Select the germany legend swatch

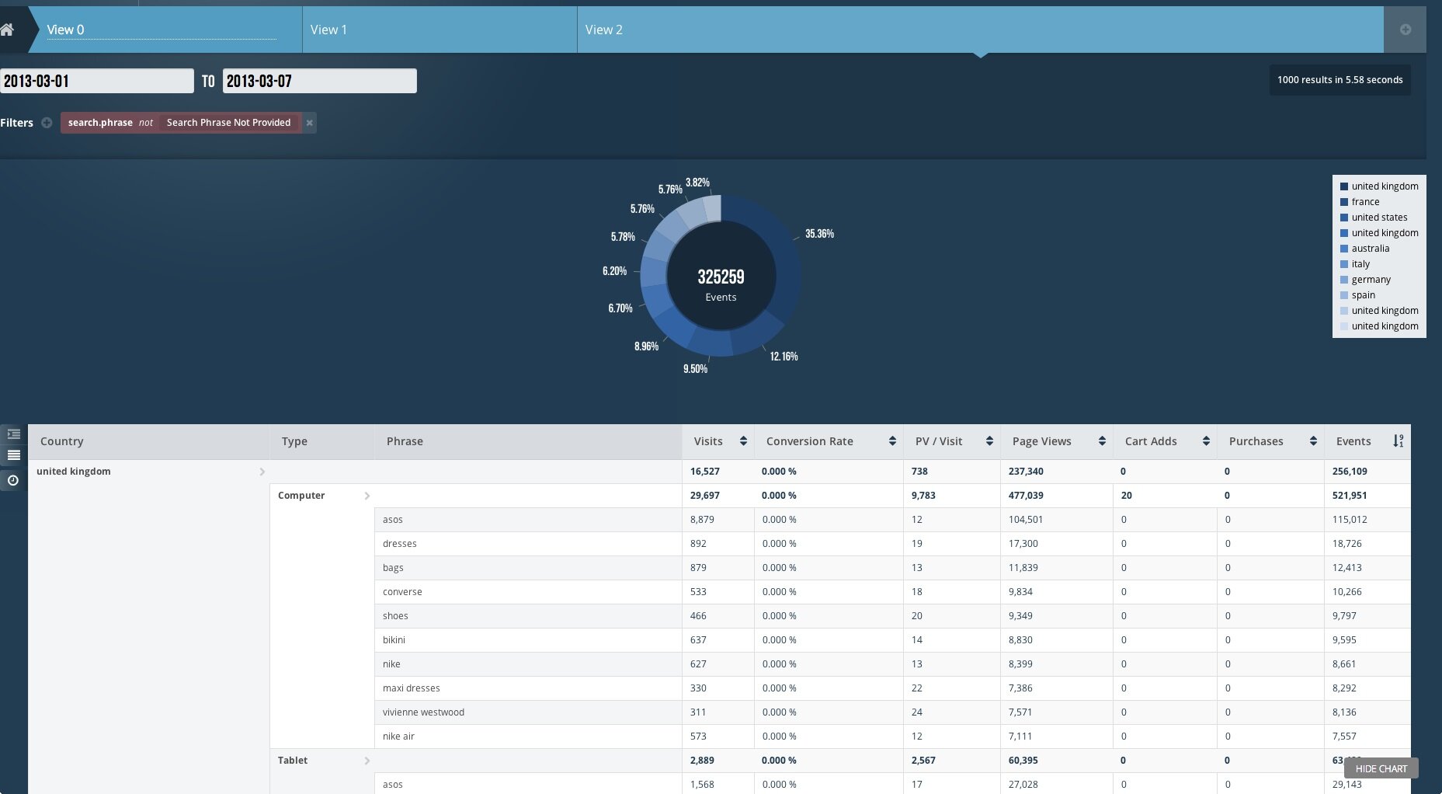1344,280
